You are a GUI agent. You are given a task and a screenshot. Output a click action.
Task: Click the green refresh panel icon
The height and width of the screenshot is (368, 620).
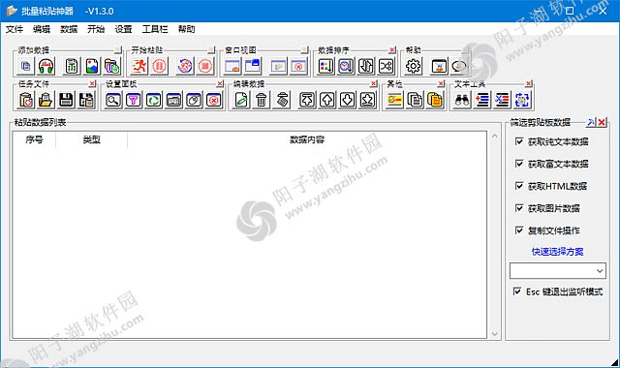tap(153, 100)
